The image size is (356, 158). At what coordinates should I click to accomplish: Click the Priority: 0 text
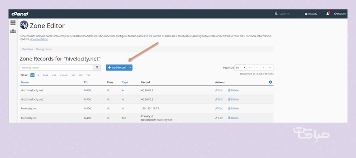[147, 116]
